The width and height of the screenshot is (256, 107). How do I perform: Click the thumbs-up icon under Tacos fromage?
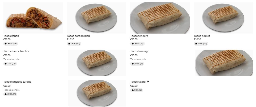tap(133, 64)
